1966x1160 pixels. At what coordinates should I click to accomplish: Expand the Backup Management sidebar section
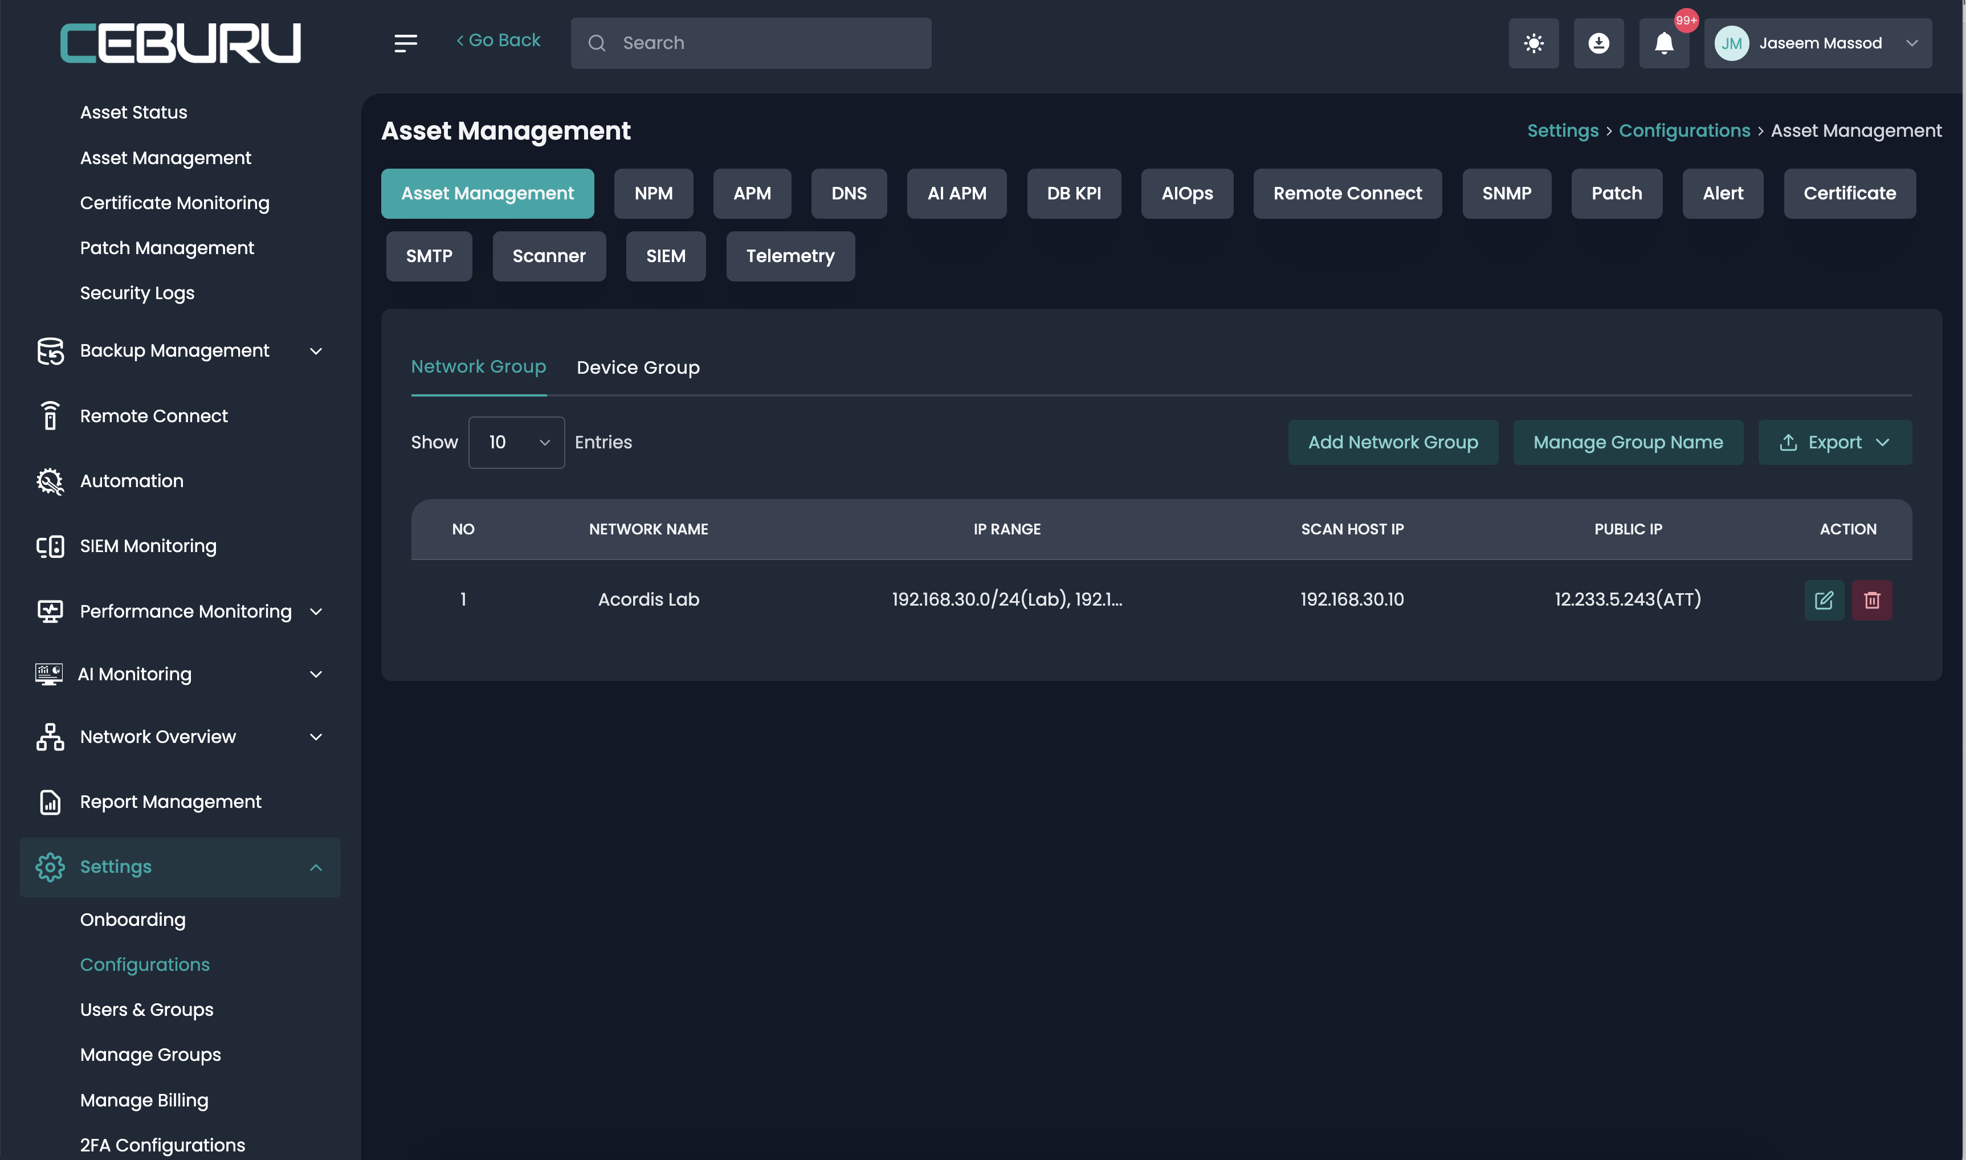316,351
